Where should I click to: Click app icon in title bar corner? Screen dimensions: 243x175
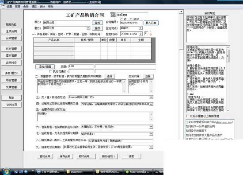pyautogui.click(x=2, y=2)
